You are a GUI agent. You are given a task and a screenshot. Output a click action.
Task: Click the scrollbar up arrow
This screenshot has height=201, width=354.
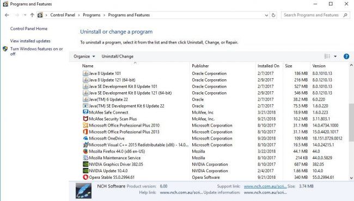[x=351, y=65]
